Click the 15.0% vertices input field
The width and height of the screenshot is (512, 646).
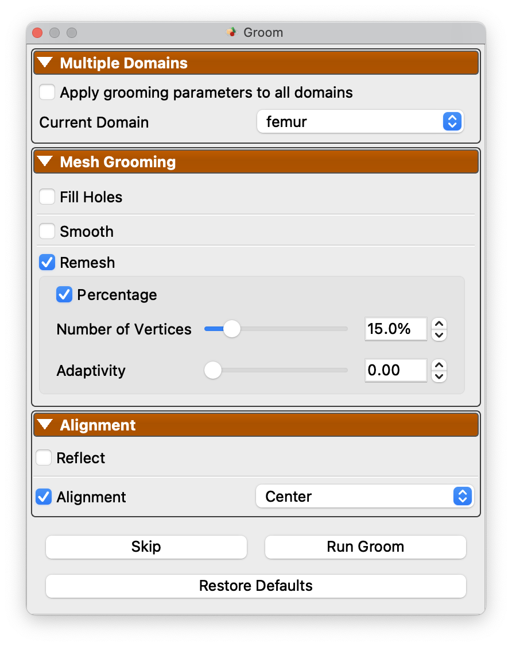[x=395, y=329]
